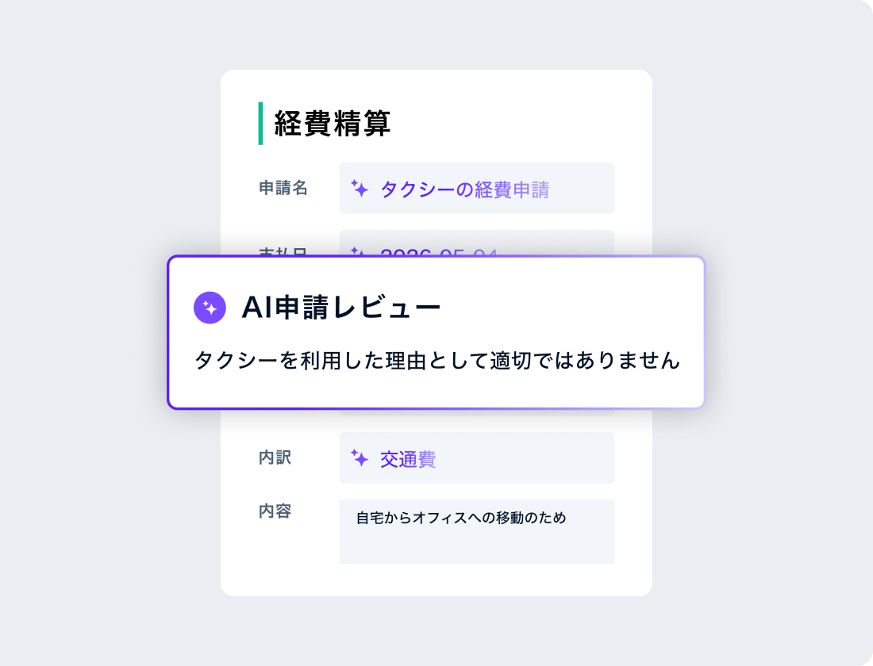Click the AI申請レビュー popup title
This screenshot has width=873, height=666.
point(340,308)
